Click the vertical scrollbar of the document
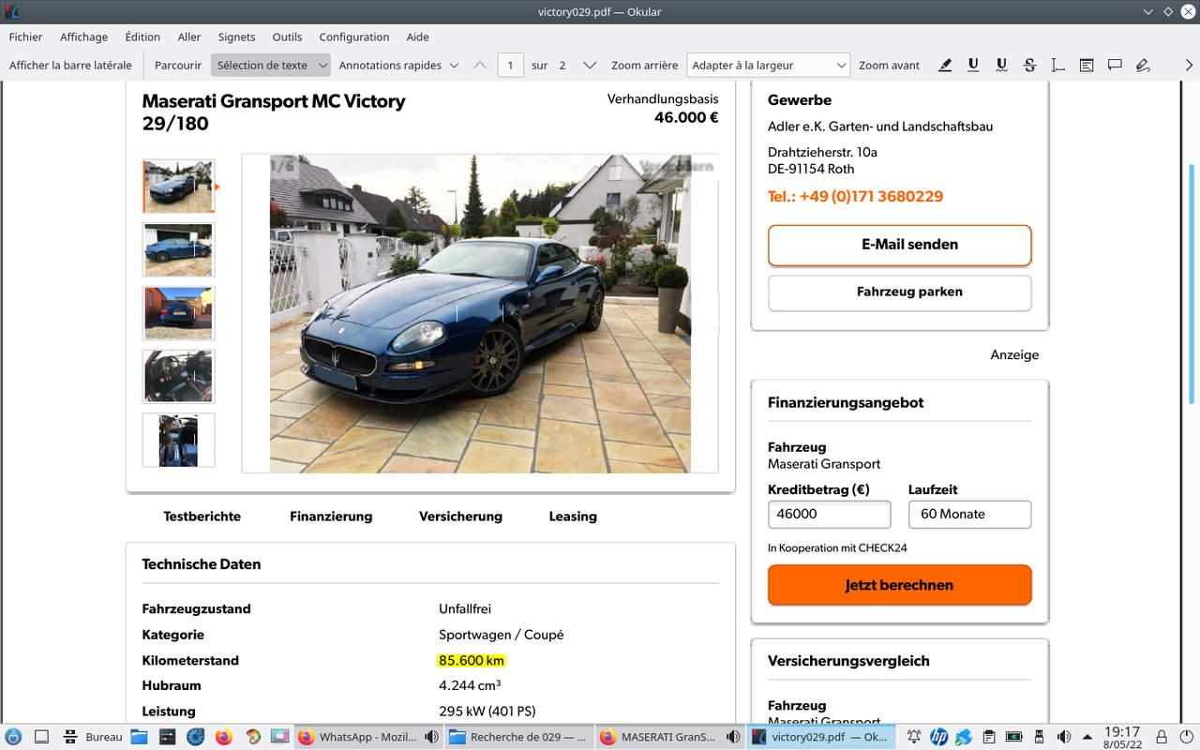Image resolution: width=1200 pixels, height=750 pixels. 1192,284
